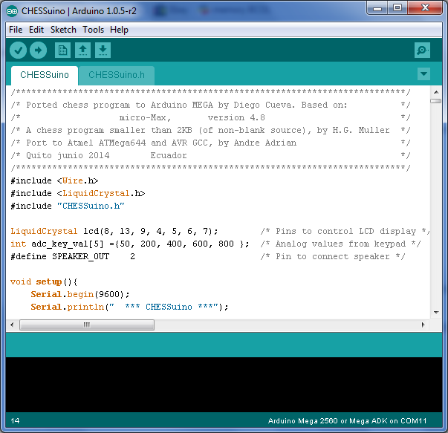
Task: Click the Verify sketch checkmark icon
Action: (x=18, y=51)
